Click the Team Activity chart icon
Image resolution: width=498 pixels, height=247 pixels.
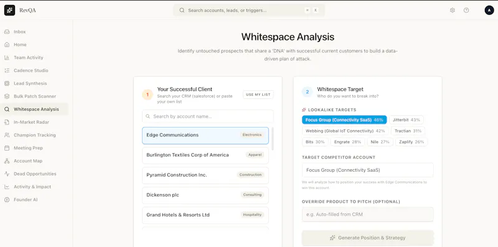point(7,58)
